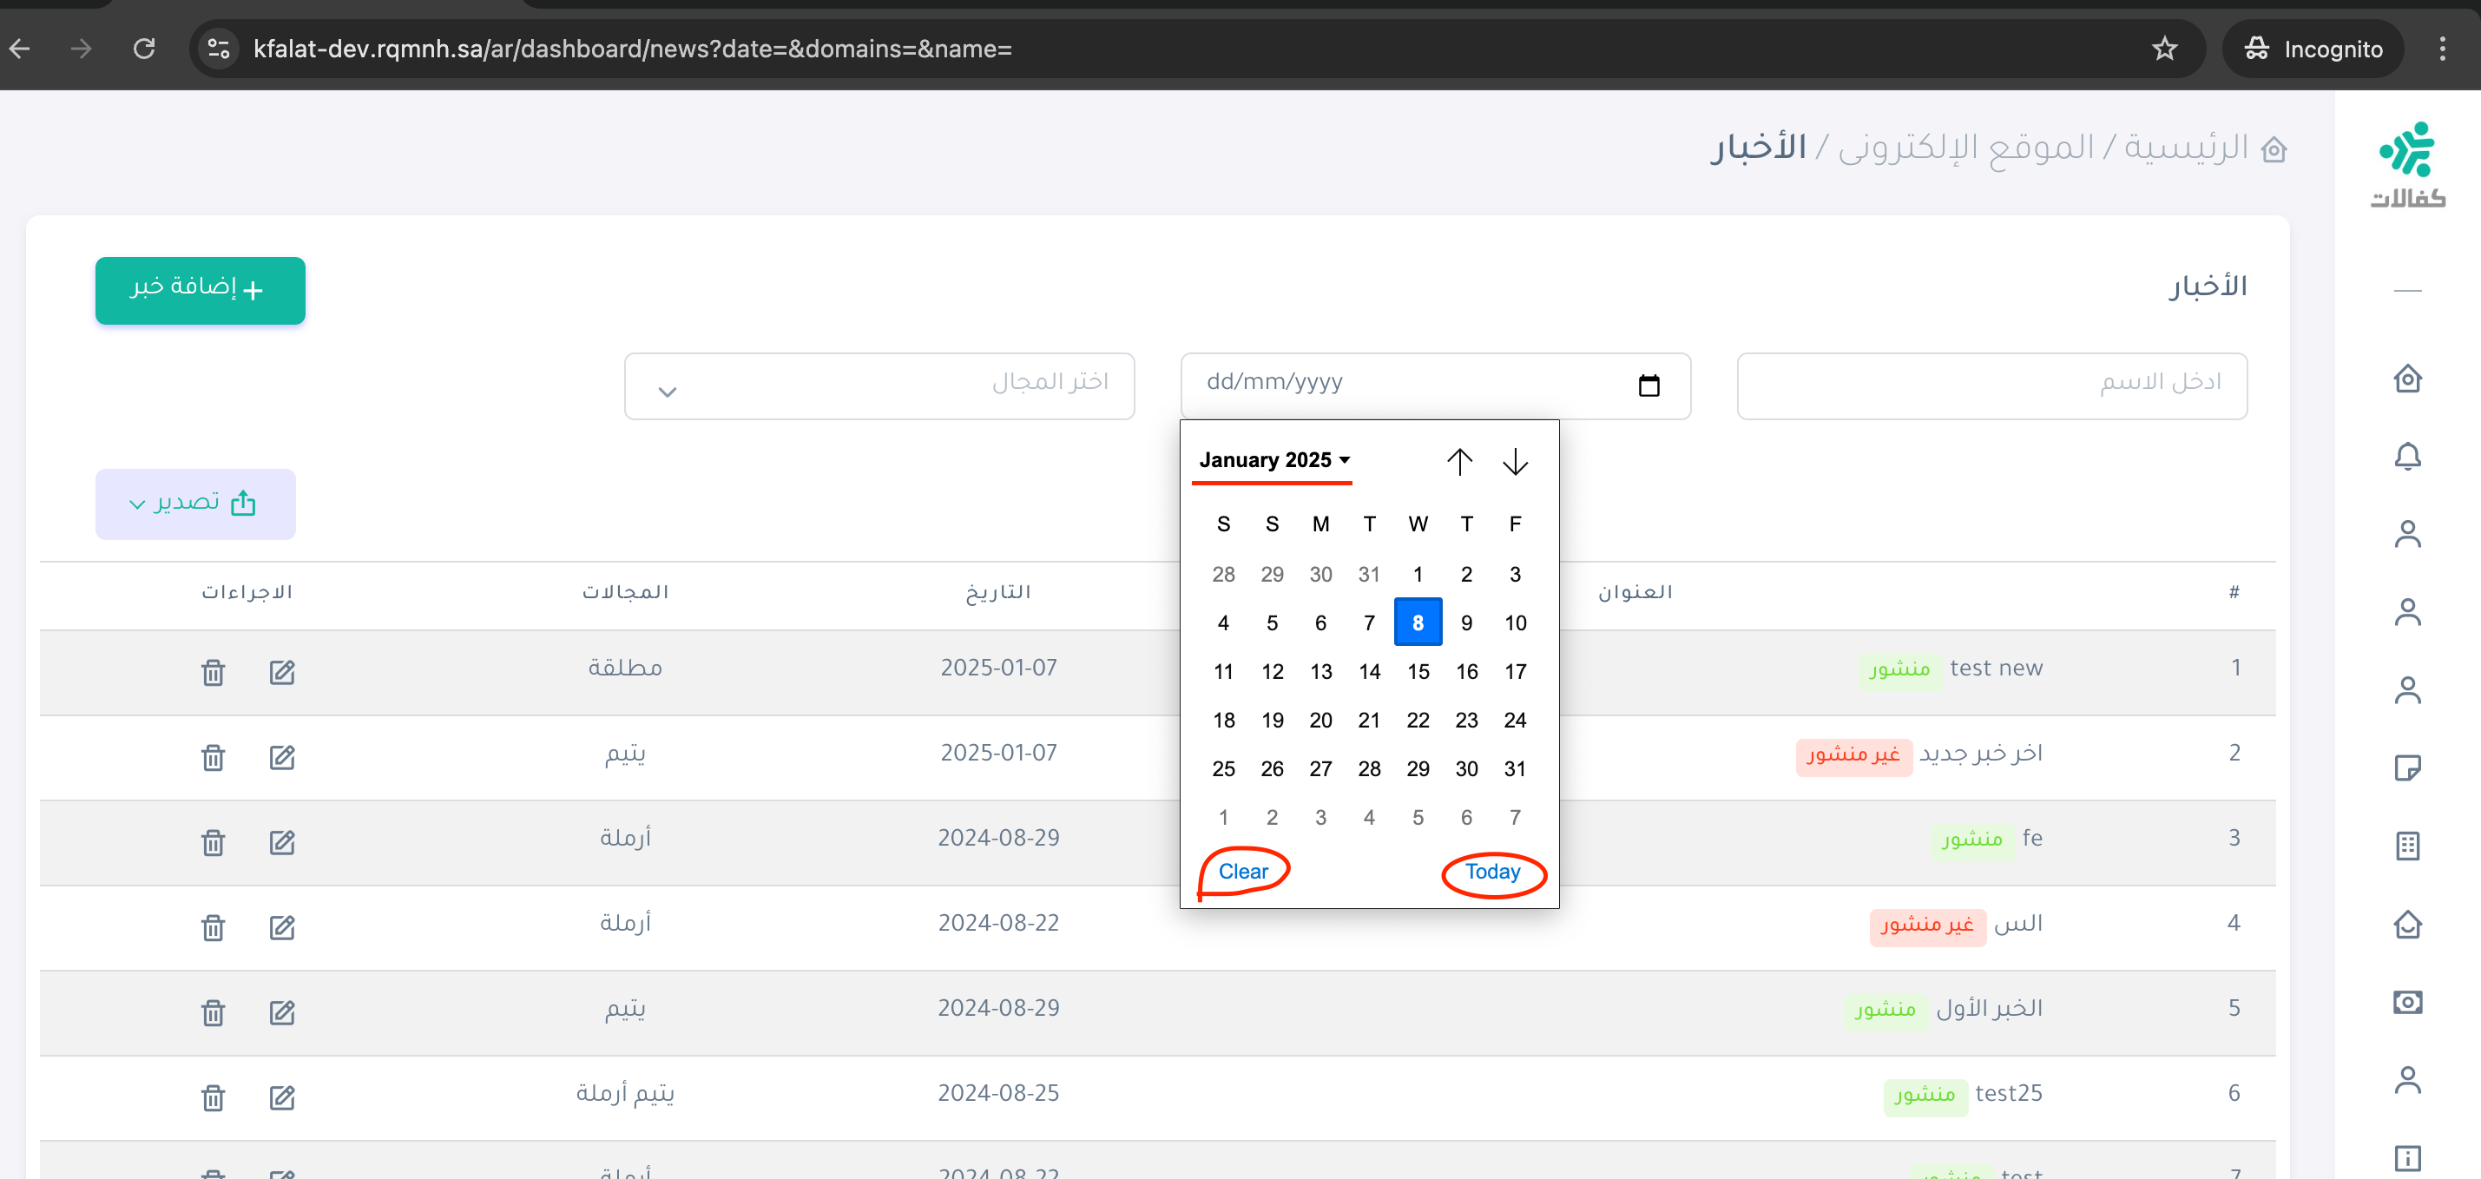Select day 15 in the calendar

(x=1418, y=671)
